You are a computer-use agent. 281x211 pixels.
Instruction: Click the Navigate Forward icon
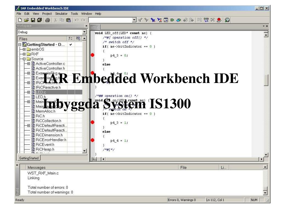click(192, 20)
